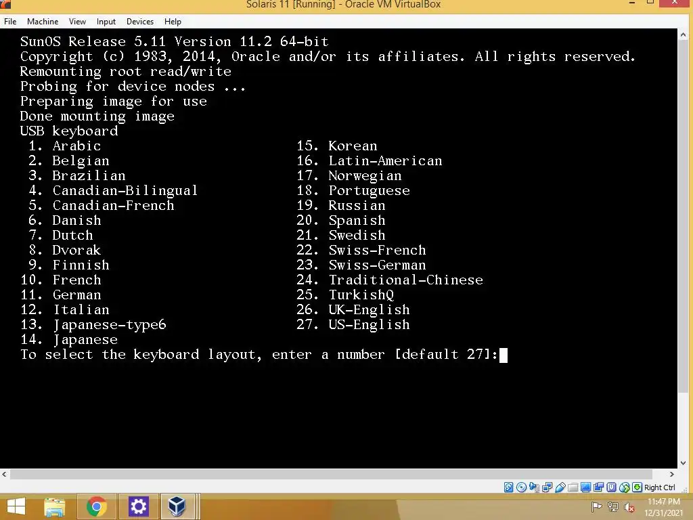Click the shared folders status icon
The image size is (693, 520).
pyautogui.click(x=573, y=487)
